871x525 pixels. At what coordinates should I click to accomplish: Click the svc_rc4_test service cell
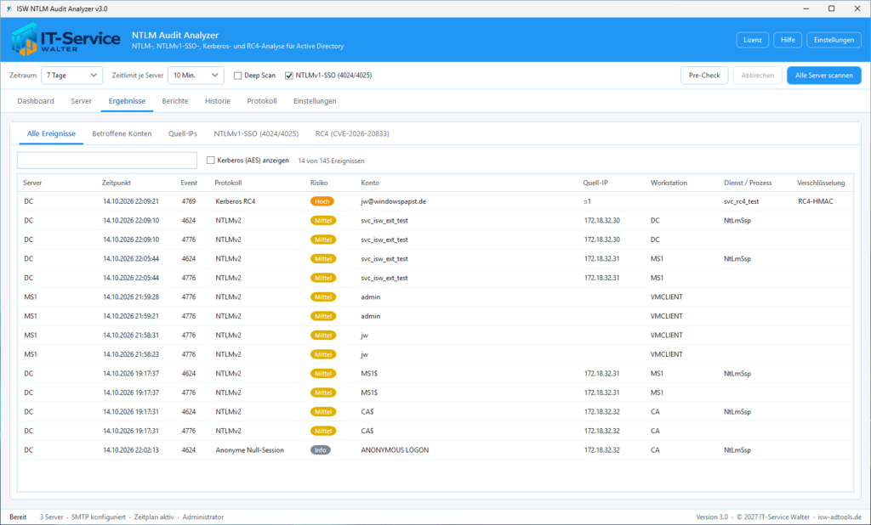[741, 201]
